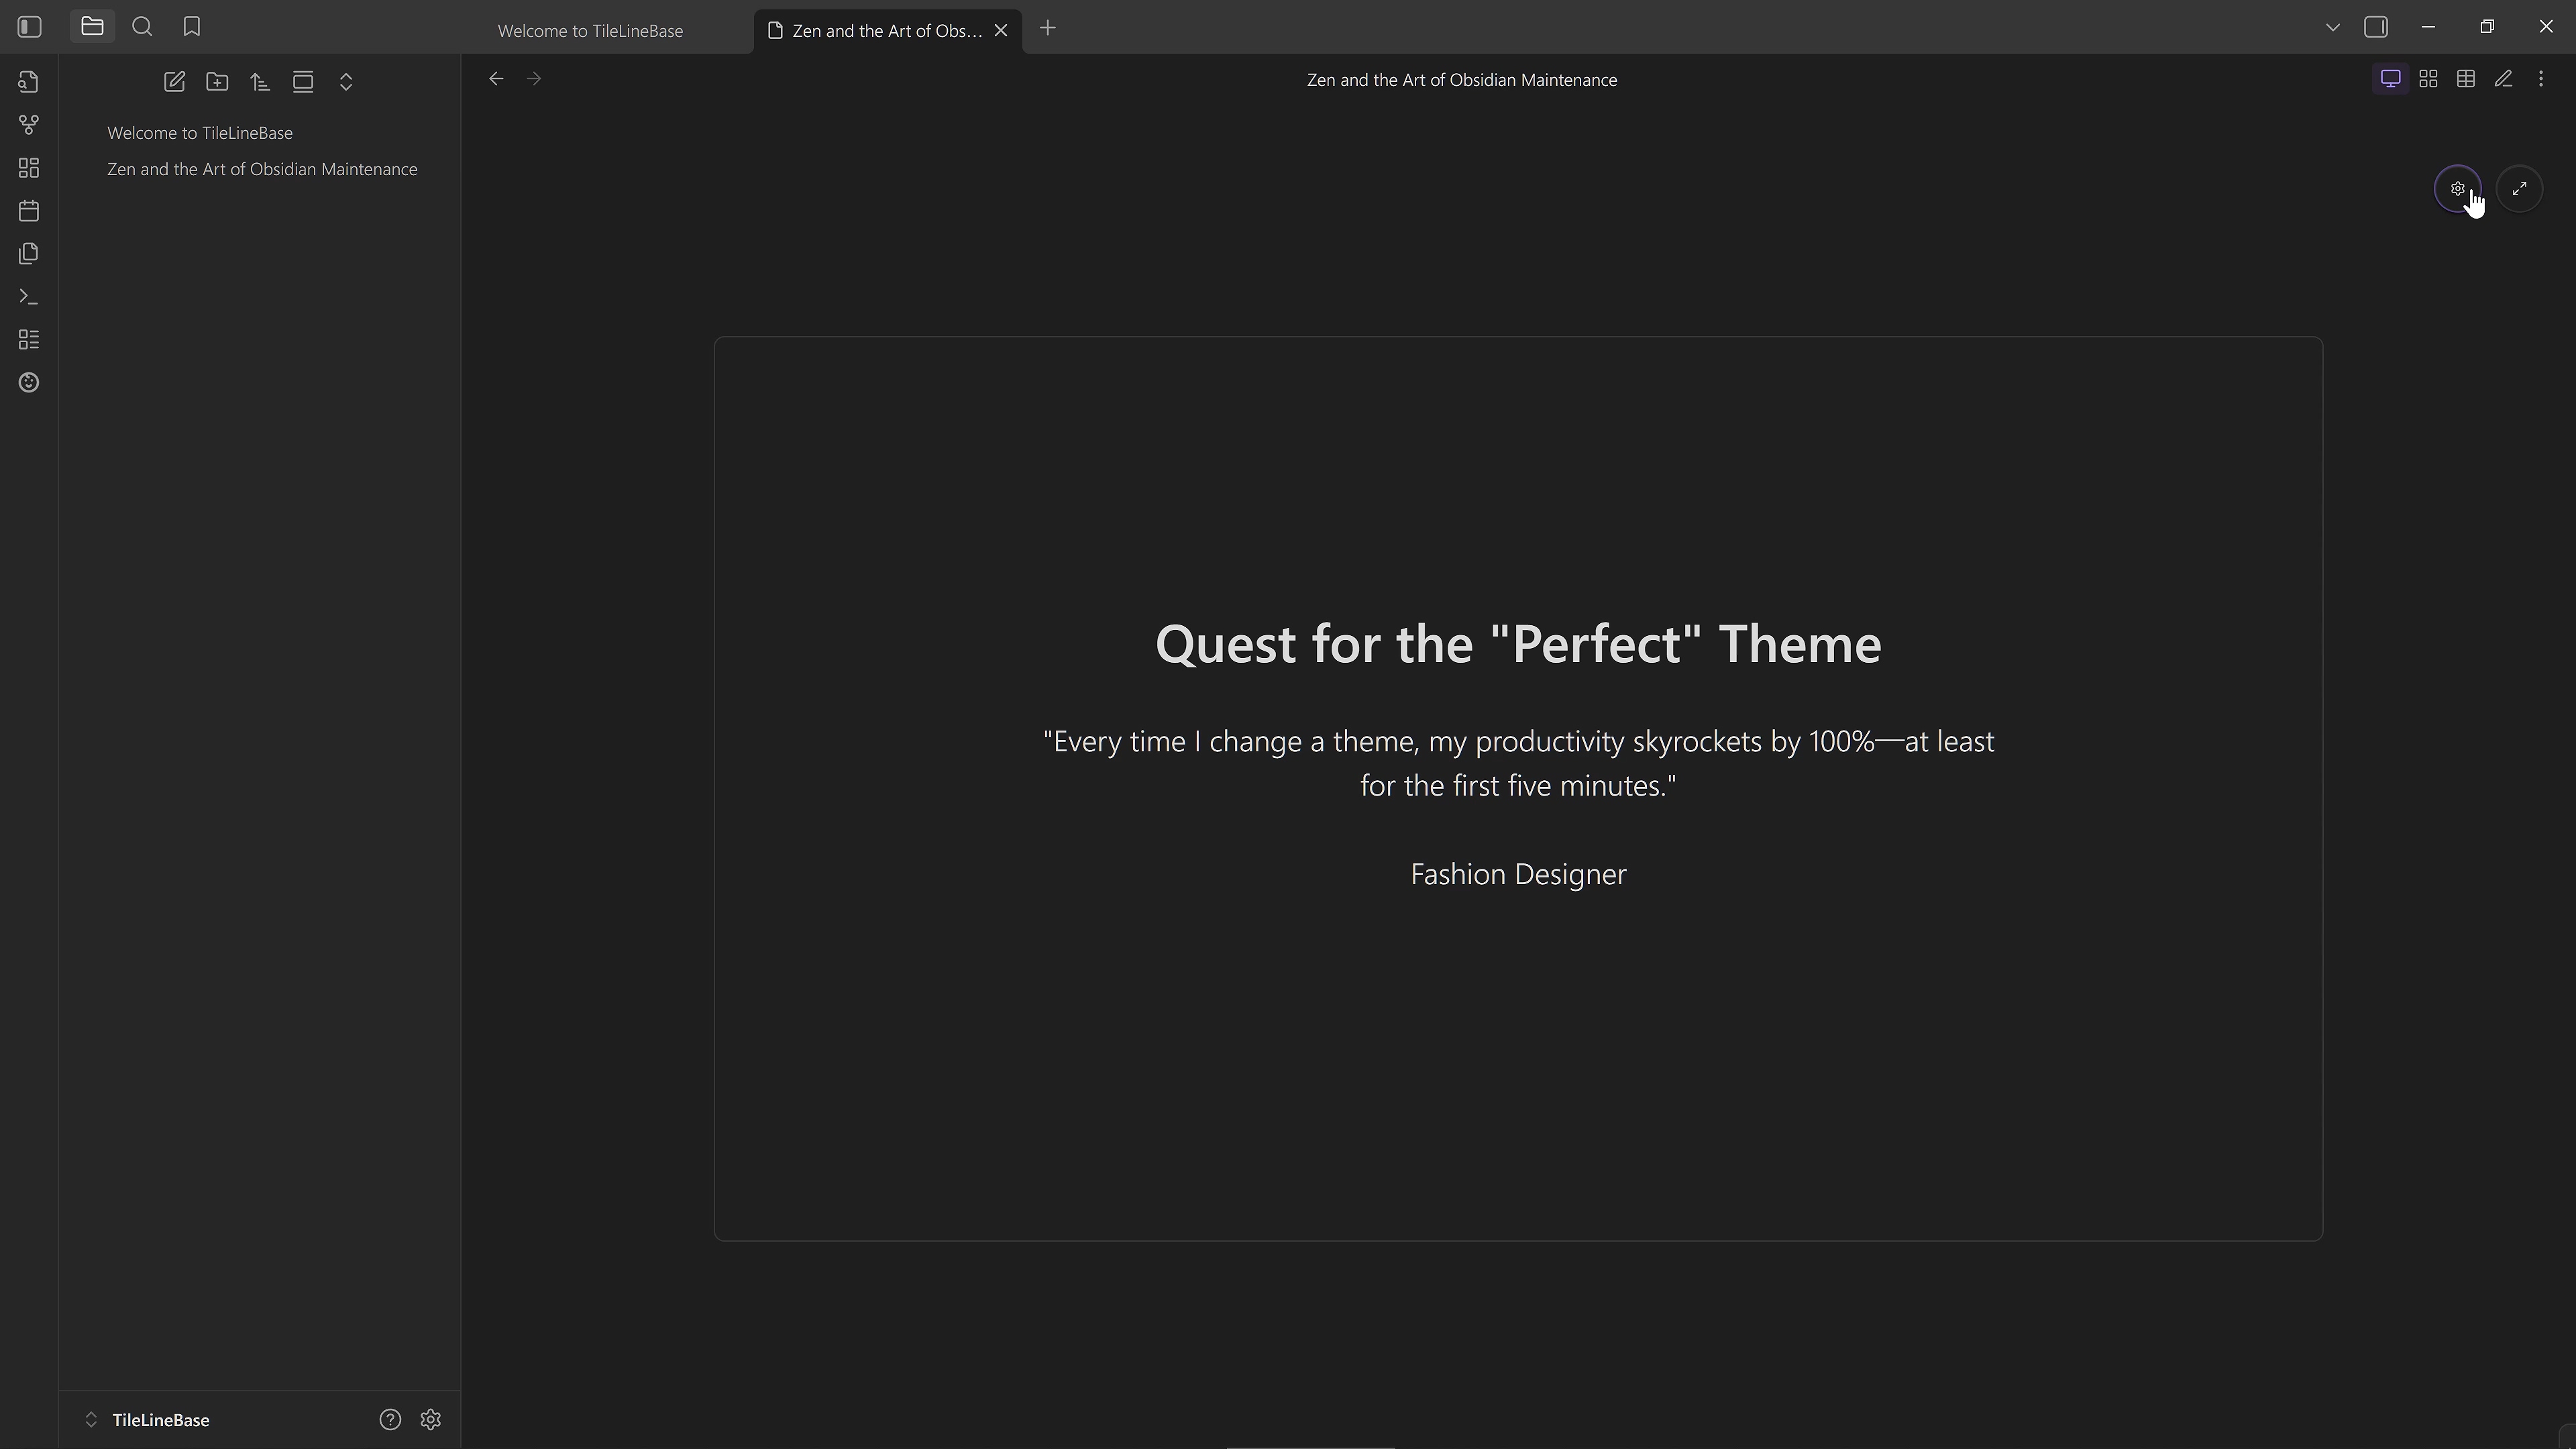Open the terminal panel
The image size is (2576, 1449).
coord(28,296)
